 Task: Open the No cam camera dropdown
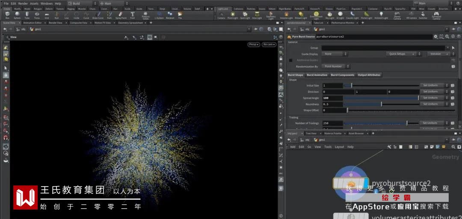tap(269, 44)
